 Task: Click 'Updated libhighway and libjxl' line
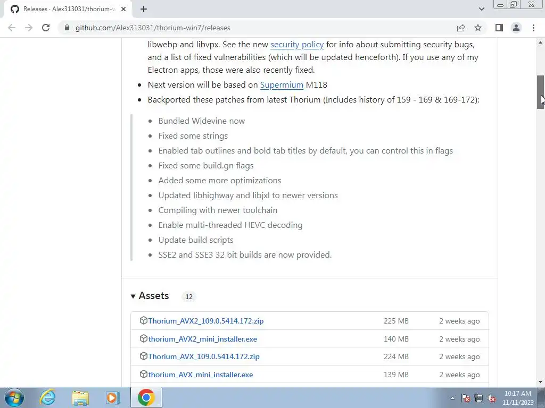click(248, 195)
